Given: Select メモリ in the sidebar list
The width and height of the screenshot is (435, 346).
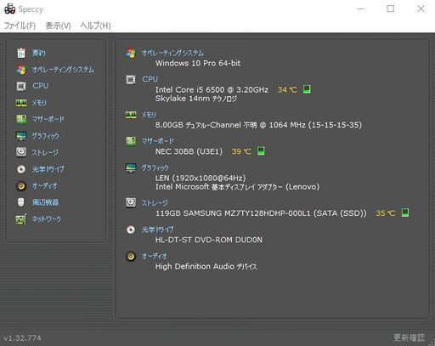Looking at the screenshot, I should (x=39, y=103).
